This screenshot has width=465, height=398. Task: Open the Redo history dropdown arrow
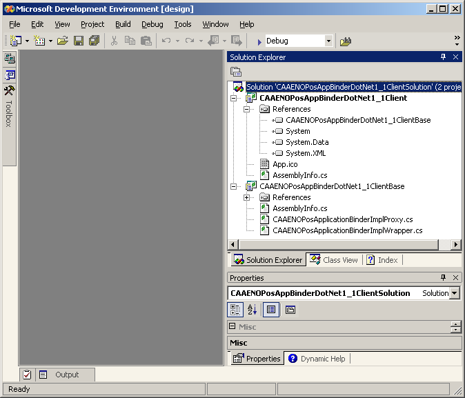(201, 41)
